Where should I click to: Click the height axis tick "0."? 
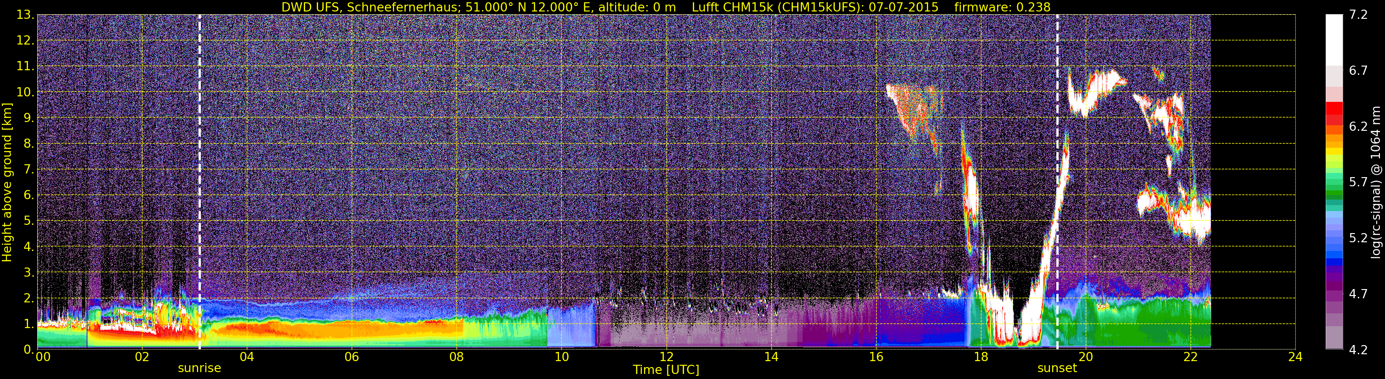point(28,350)
